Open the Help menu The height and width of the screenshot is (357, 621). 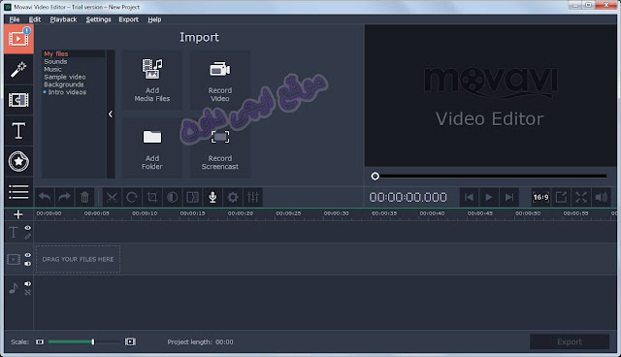pos(154,19)
